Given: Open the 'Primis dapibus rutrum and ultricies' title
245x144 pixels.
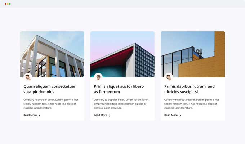Looking at the screenshot, I should (x=190, y=89).
